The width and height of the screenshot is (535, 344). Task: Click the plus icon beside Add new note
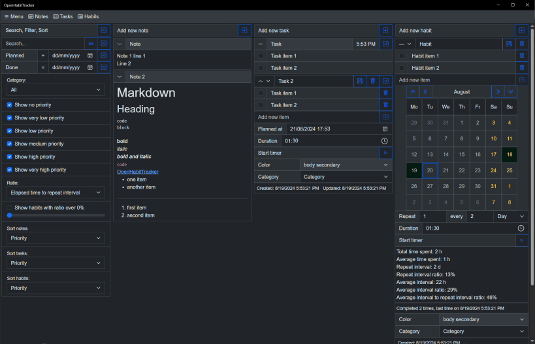pyautogui.click(x=244, y=30)
